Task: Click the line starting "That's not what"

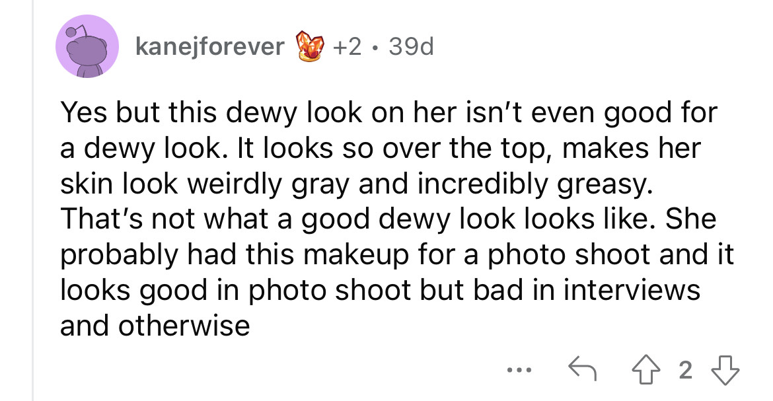Action: point(388,219)
